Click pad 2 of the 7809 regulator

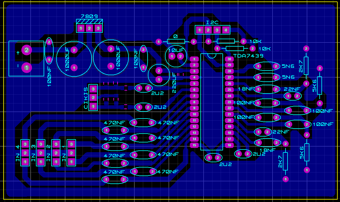point(89,28)
